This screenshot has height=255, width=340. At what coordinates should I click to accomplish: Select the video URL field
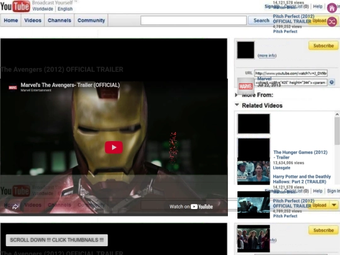[291, 73]
